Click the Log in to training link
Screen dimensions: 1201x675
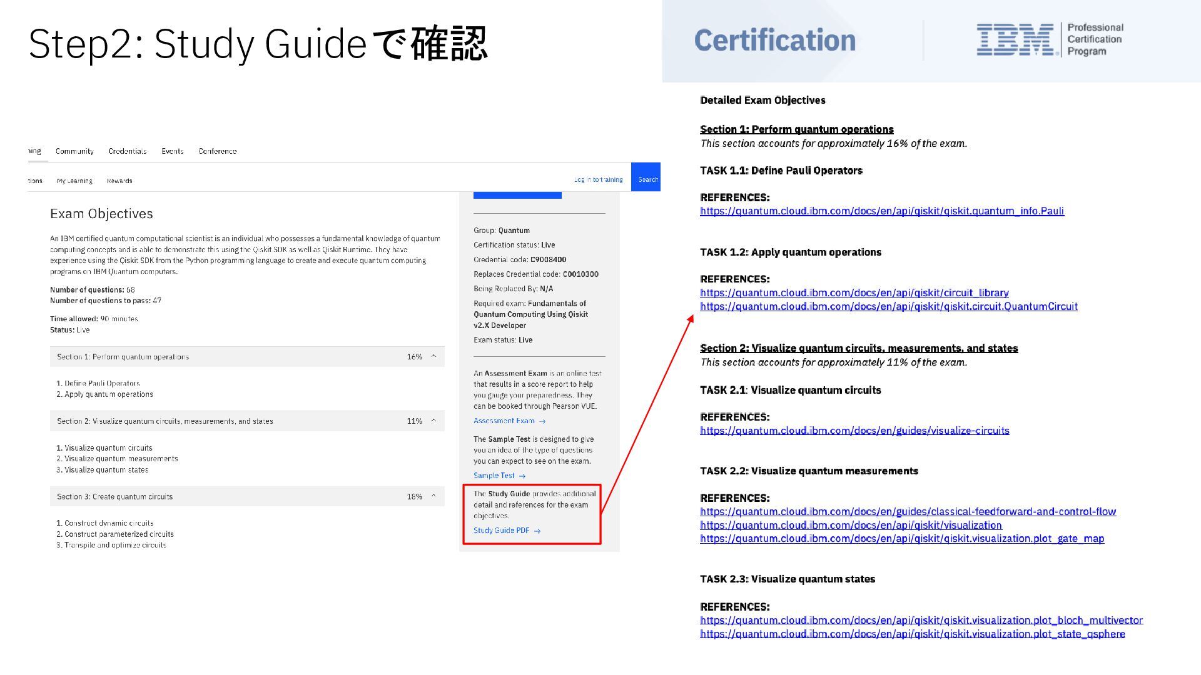(x=598, y=180)
